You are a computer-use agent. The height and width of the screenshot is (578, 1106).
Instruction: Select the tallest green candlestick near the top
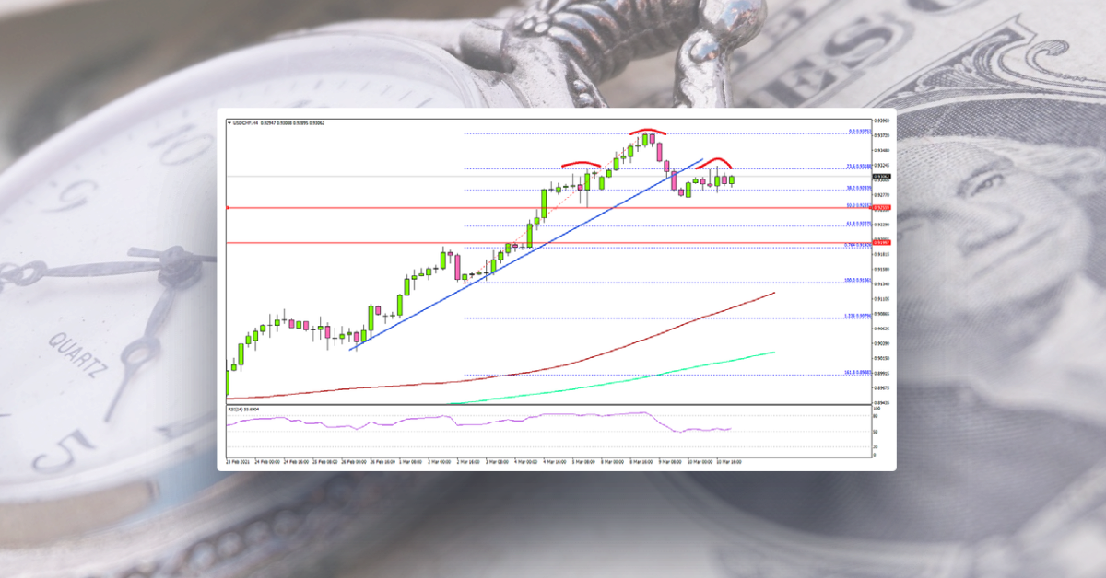[x=647, y=143]
